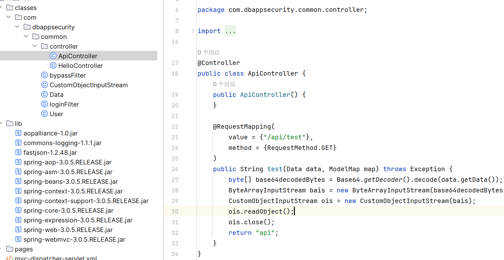Screen dimensions: 504x260
Task: Click the pages folder icon
Action: (x=10, y=249)
